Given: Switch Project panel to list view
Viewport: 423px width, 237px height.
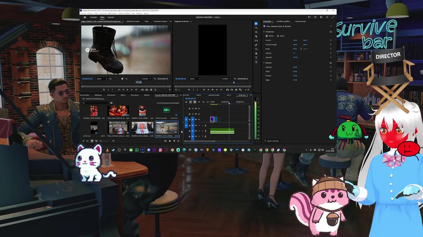Looking at the screenshot, I should (88, 141).
